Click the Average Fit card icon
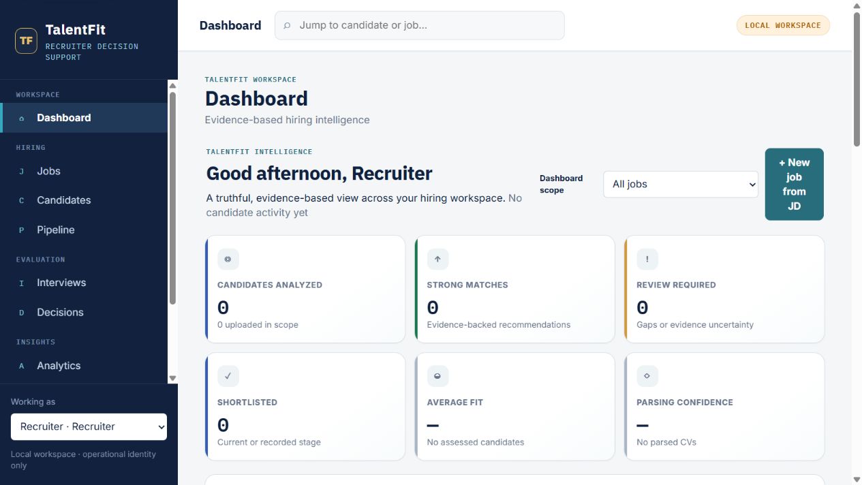This screenshot has height=485, width=862. pos(437,376)
